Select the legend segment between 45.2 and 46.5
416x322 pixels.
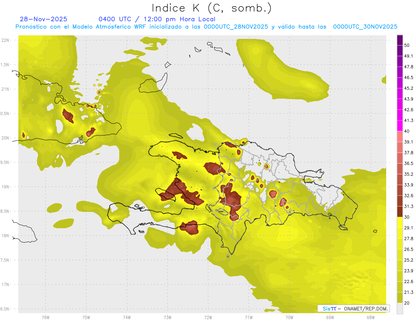[400, 83]
